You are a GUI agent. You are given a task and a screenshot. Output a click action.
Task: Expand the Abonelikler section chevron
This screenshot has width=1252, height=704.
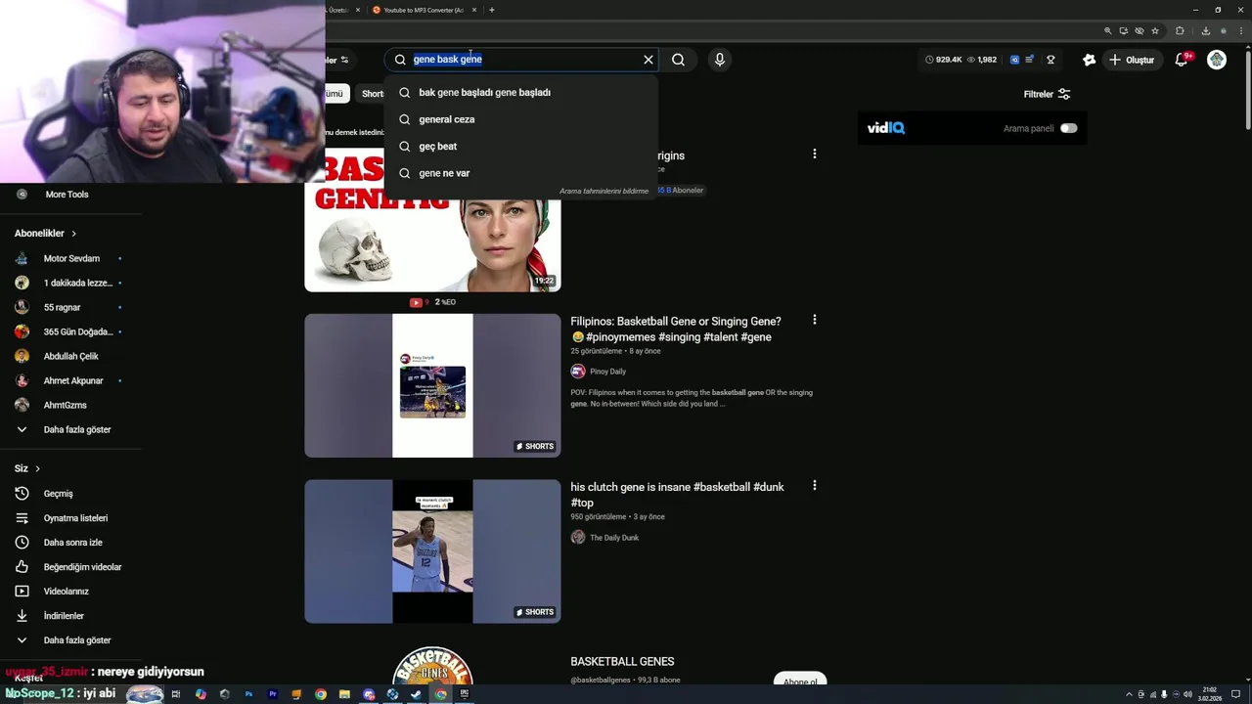tap(73, 234)
